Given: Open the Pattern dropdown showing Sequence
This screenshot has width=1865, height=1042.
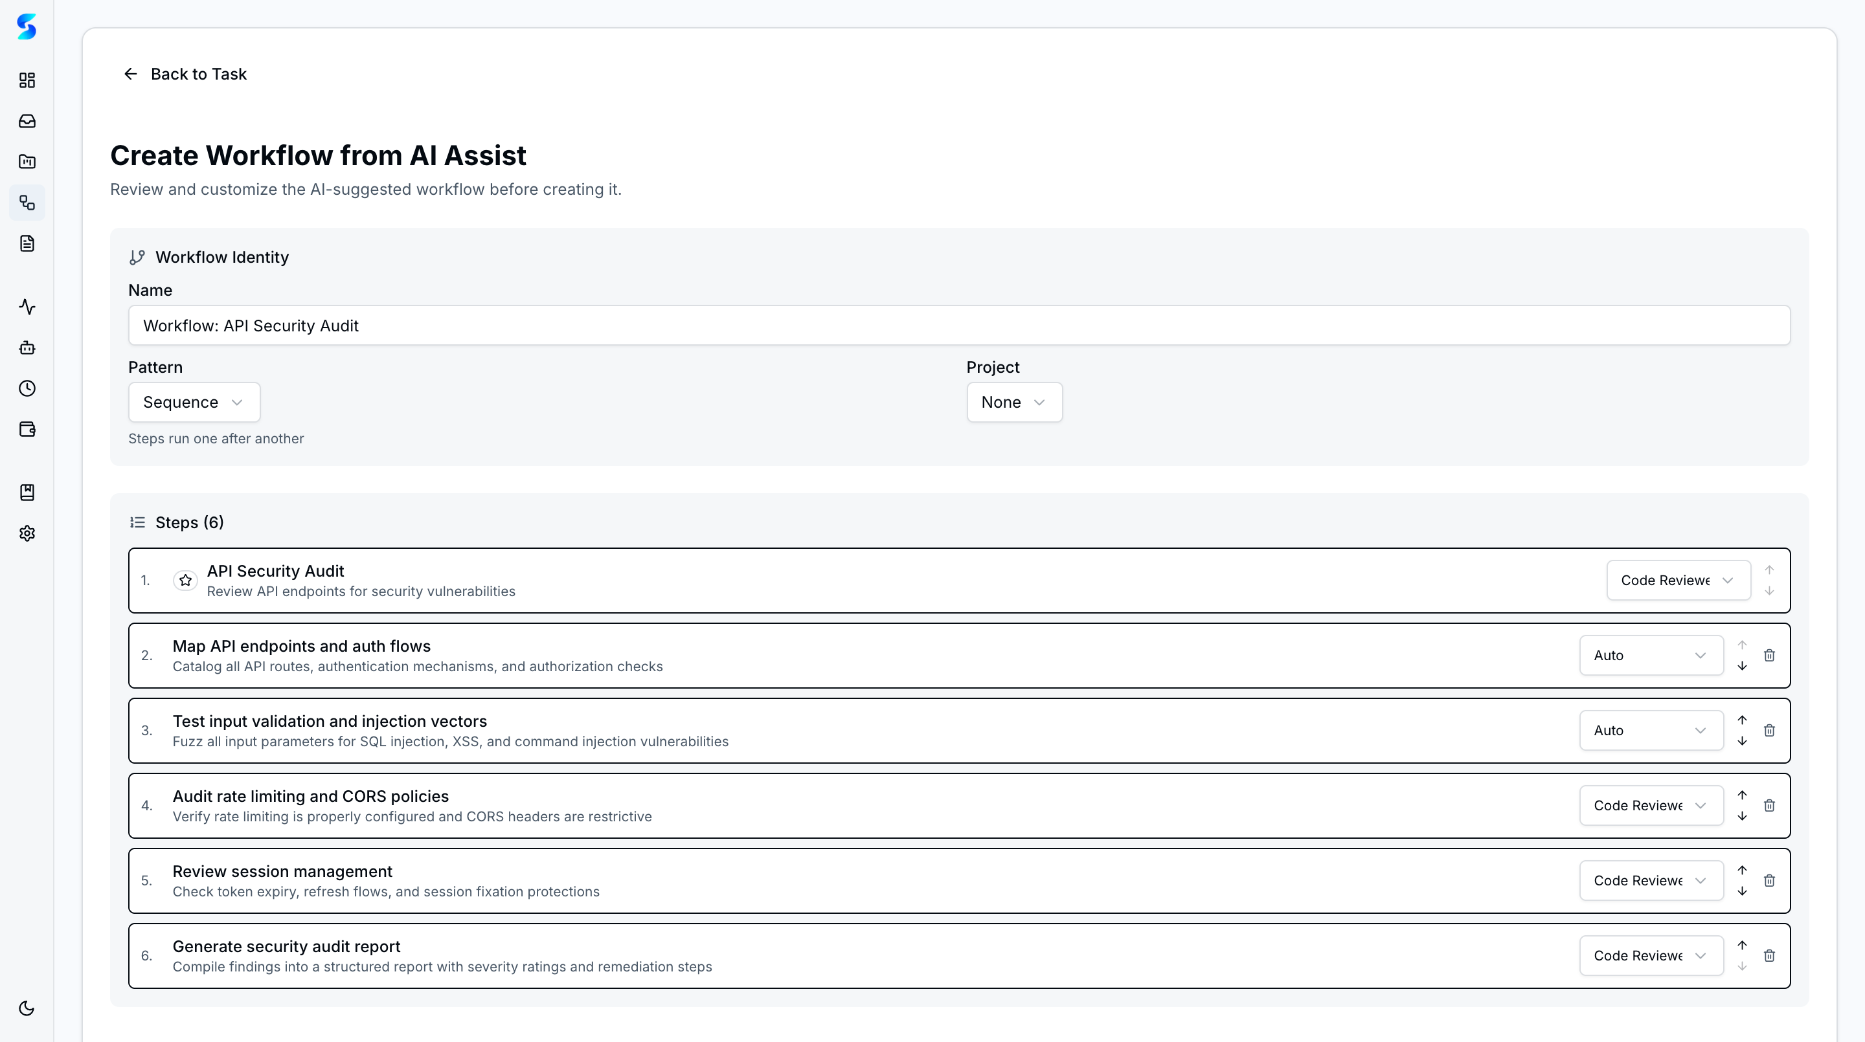Looking at the screenshot, I should (194, 402).
